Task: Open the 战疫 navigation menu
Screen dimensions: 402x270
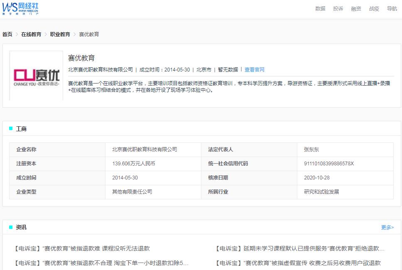Action: pyautogui.click(x=374, y=8)
